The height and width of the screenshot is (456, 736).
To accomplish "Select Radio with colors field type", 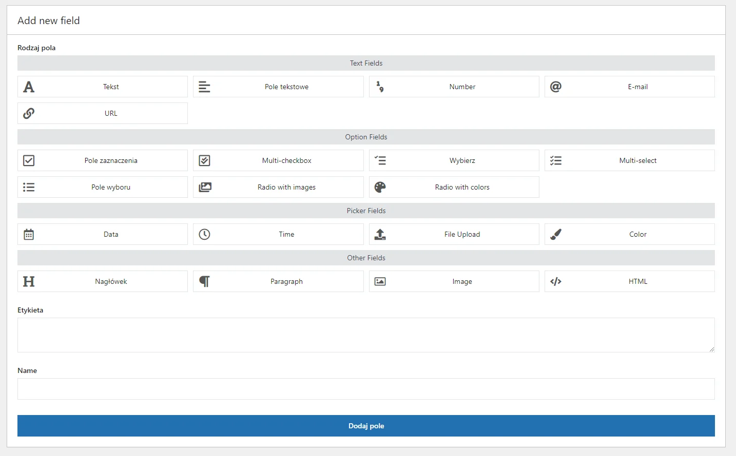I will [x=454, y=188].
